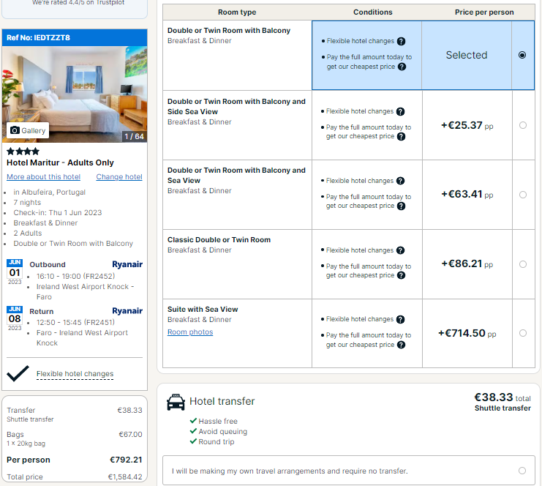Click the 'Hotel Maritur - Adults Only' title
542x486 pixels.
(60, 162)
